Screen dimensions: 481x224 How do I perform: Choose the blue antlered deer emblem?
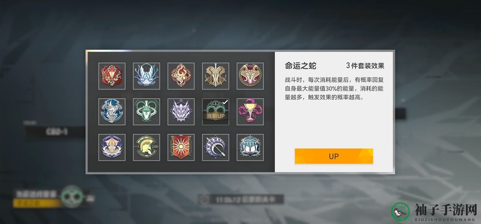tap(146, 76)
